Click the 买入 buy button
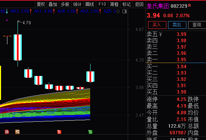The height and width of the screenshot is (140, 206). tap(157, 25)
